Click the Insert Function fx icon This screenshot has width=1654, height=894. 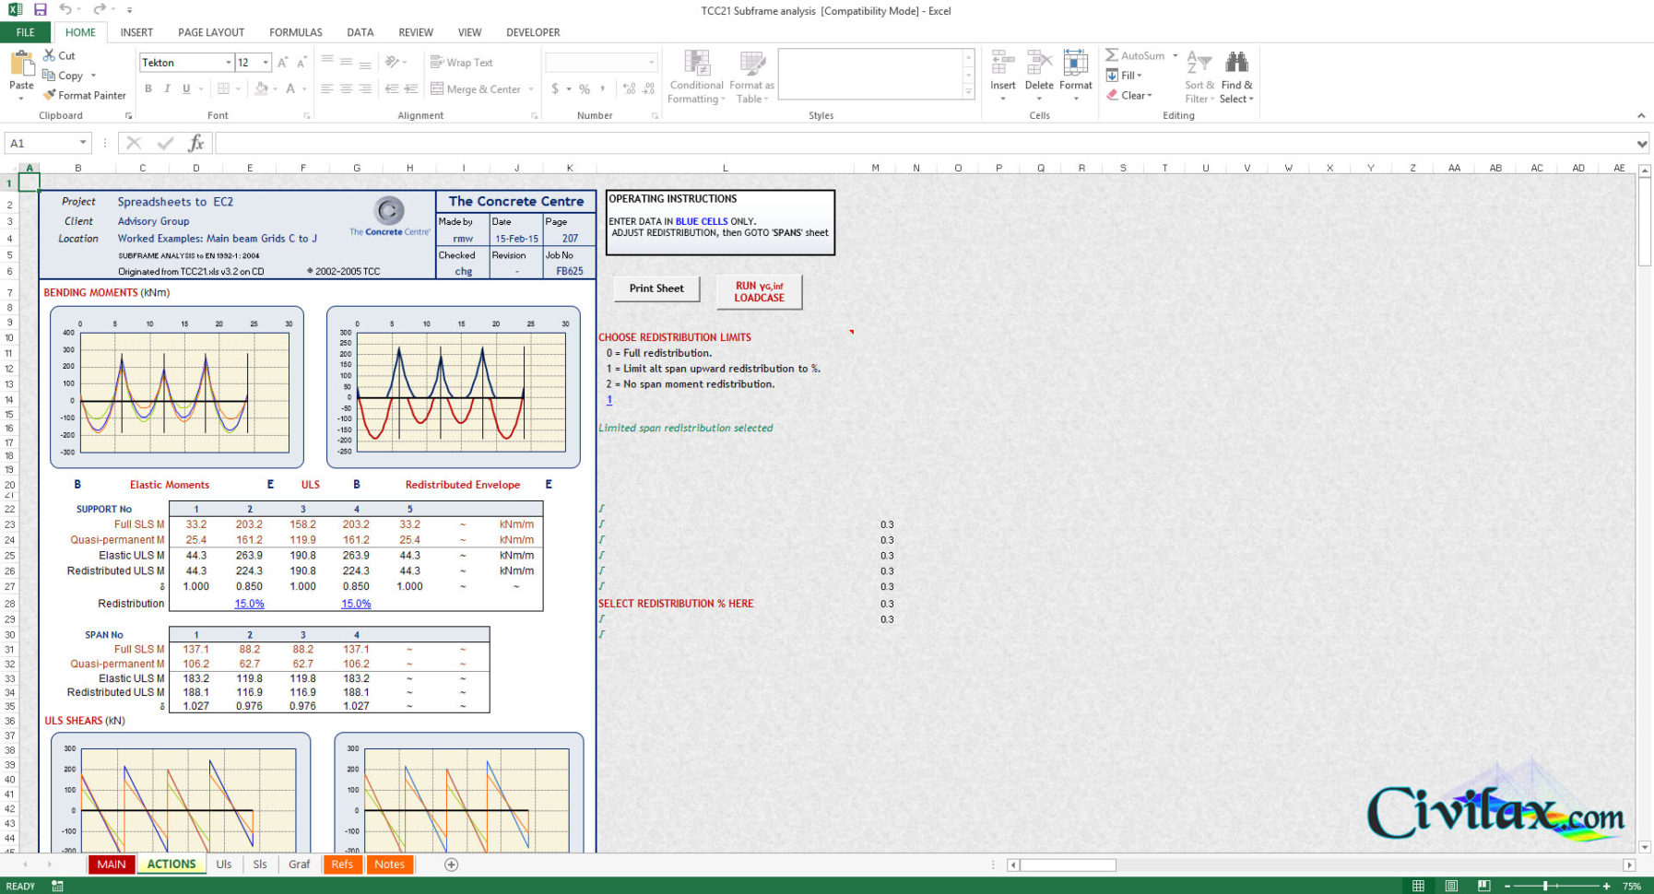[x=195, y=143]
